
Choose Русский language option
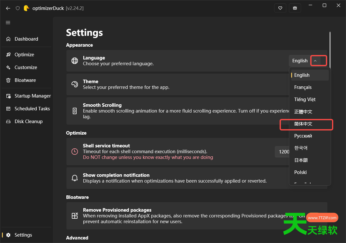pos(310,136)
